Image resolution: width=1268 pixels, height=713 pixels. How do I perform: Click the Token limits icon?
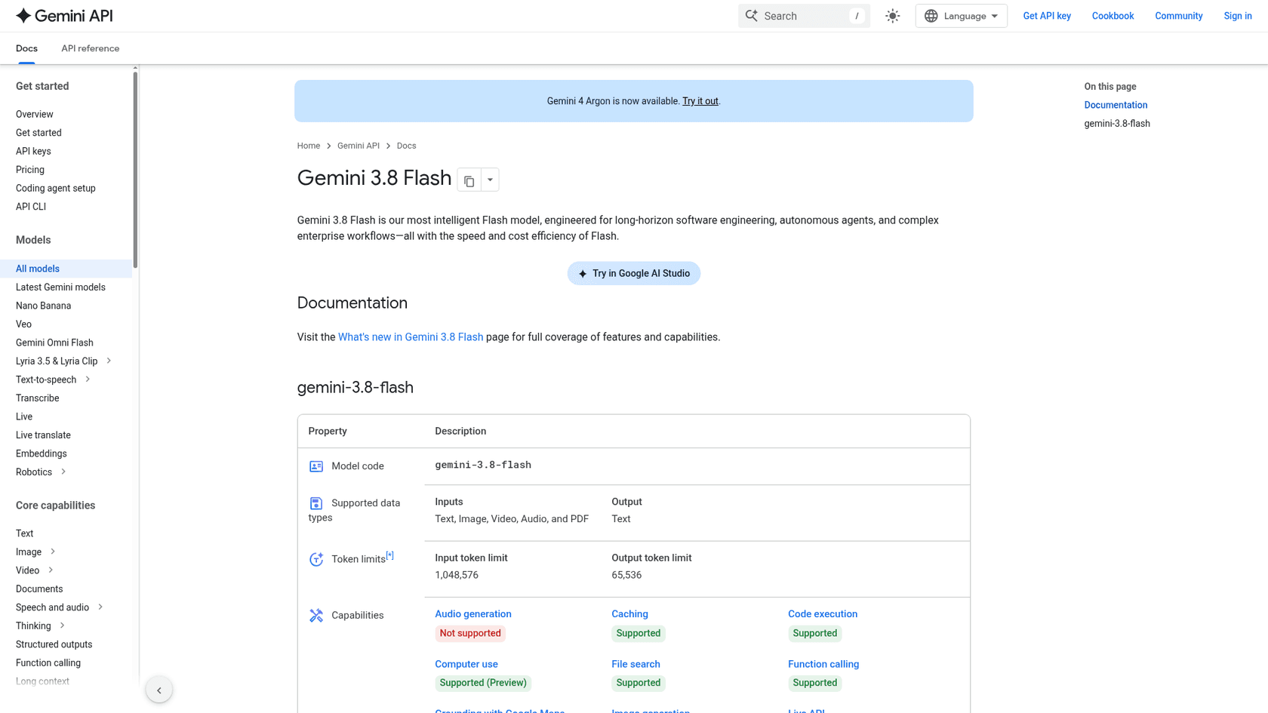click(316, 559)
